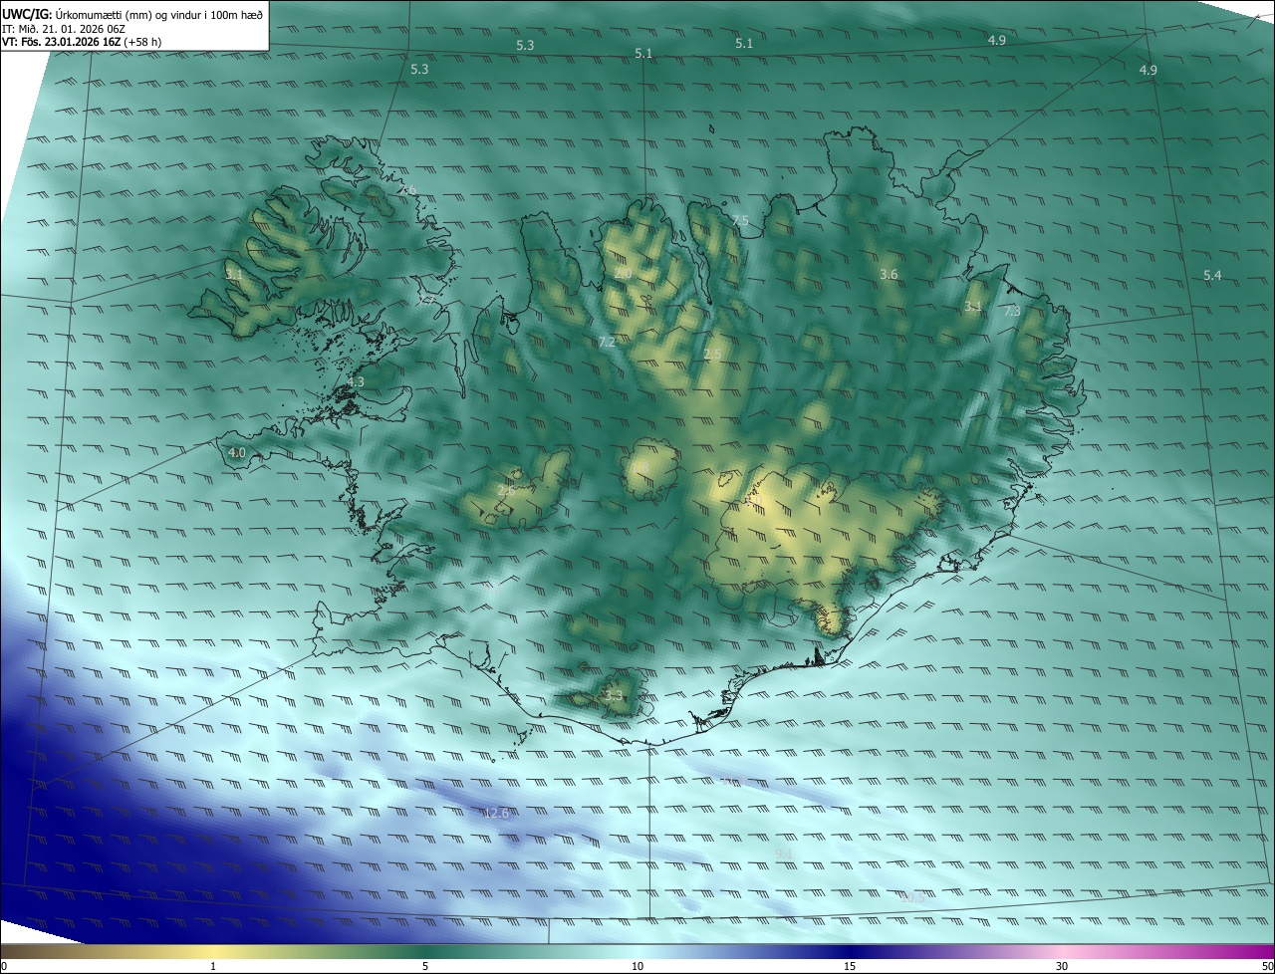The width and height of the screenshot is (1275, 974).
Task: Click the map title "Úrkomumætti (mm) og vindur í 100m hæð"
Action: click(x=158, y=15)
